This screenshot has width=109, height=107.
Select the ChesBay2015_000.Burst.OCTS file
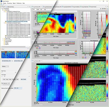tap(18, 24)
